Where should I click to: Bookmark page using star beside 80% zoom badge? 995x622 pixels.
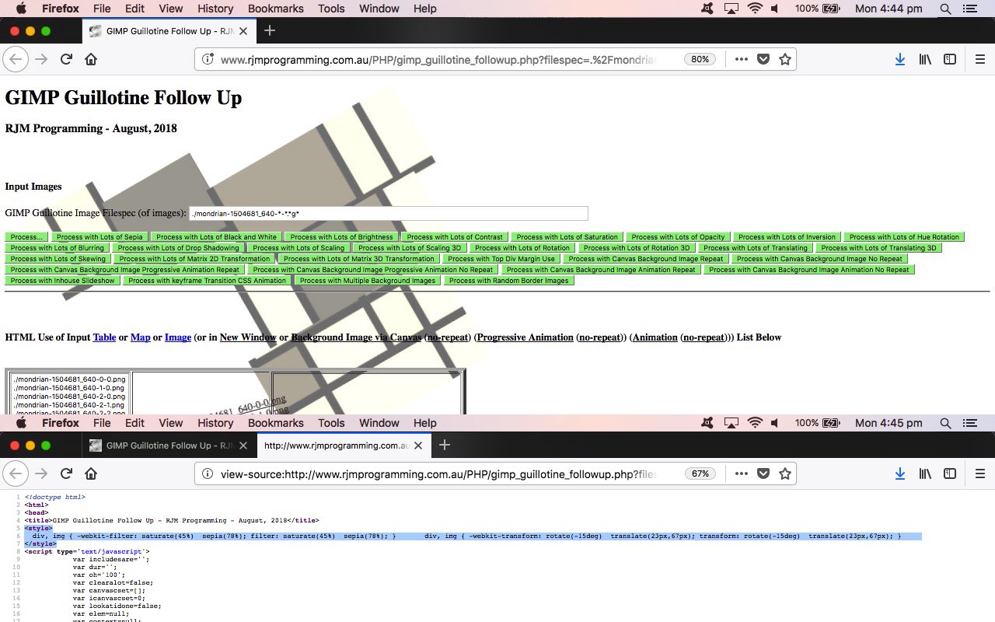click(785, 59)
